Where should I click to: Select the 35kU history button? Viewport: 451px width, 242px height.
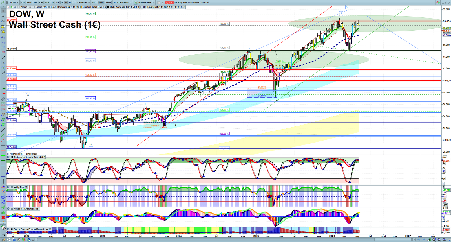108,3
